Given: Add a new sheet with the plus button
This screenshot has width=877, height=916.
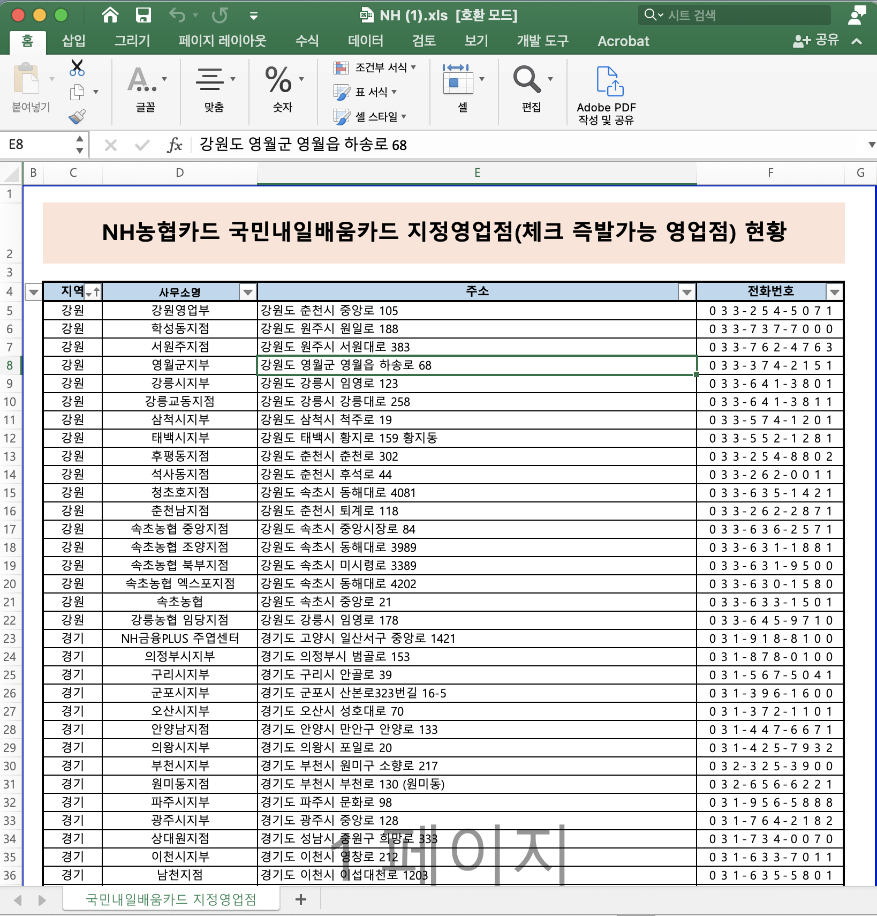Looking at the screenshot, I should point(301,899).
